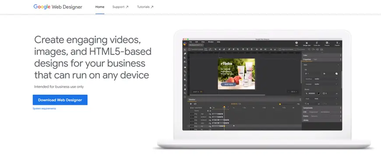Screen dimensions: 381x161
Task: Select the Properties tab
Action: [307, 59]
